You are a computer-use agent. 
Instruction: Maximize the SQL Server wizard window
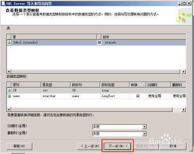pyautogui.click(x=184, y=3)
